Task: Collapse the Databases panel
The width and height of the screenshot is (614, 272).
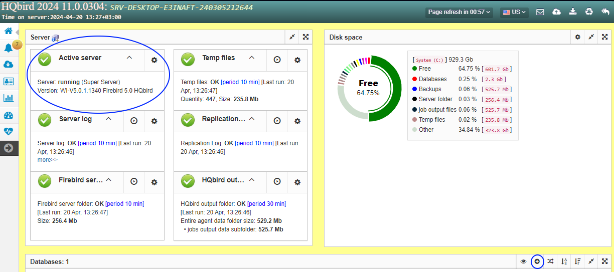Action: coord(591,261)
